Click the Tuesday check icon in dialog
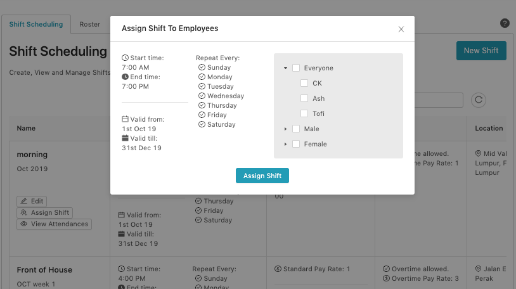Viewport: 516px width, 289px height. point(202,87)
